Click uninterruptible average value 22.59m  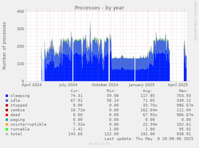[150, 124]
